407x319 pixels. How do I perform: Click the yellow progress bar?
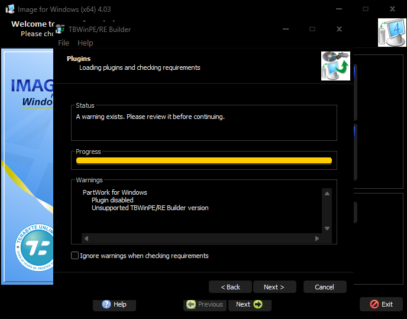pos(204,160)
